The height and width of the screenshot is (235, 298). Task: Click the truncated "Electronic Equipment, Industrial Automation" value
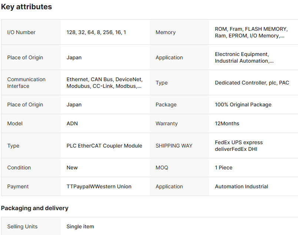[244, 57]
